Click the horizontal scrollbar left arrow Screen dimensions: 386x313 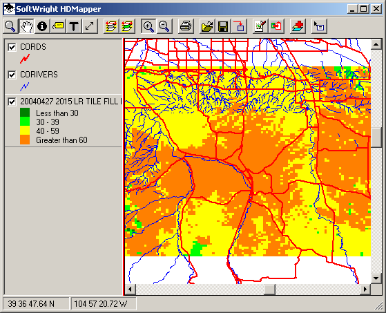point(131,289)
